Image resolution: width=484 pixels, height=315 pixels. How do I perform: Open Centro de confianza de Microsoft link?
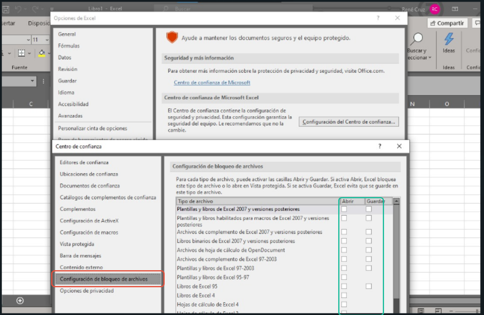(212, 82)
